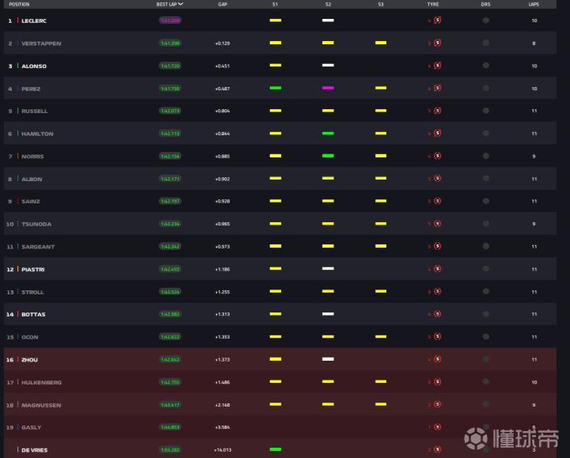Click Leclerc's soft tyre icon
570x458 pixels.
tap(437, 21)
